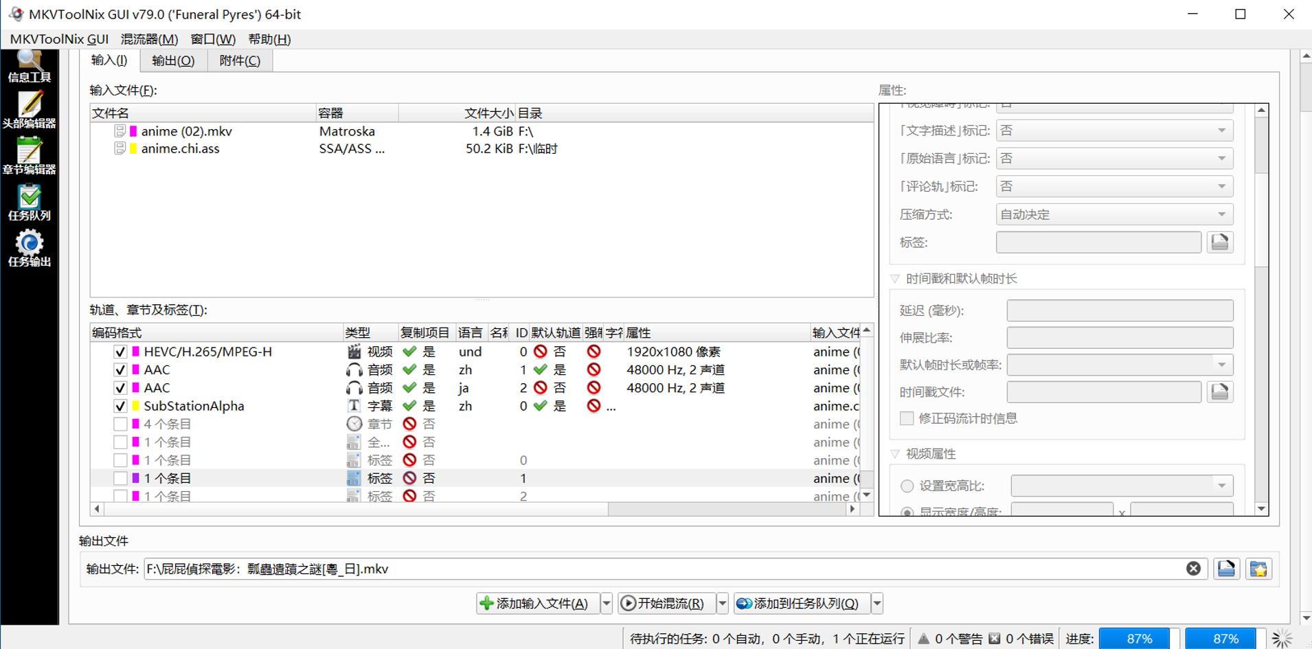1312x649 pixels.
Task: Browse for output file location icon
Action: pos(1226,569)
